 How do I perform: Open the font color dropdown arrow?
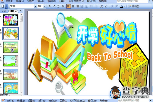pos(125,6)
